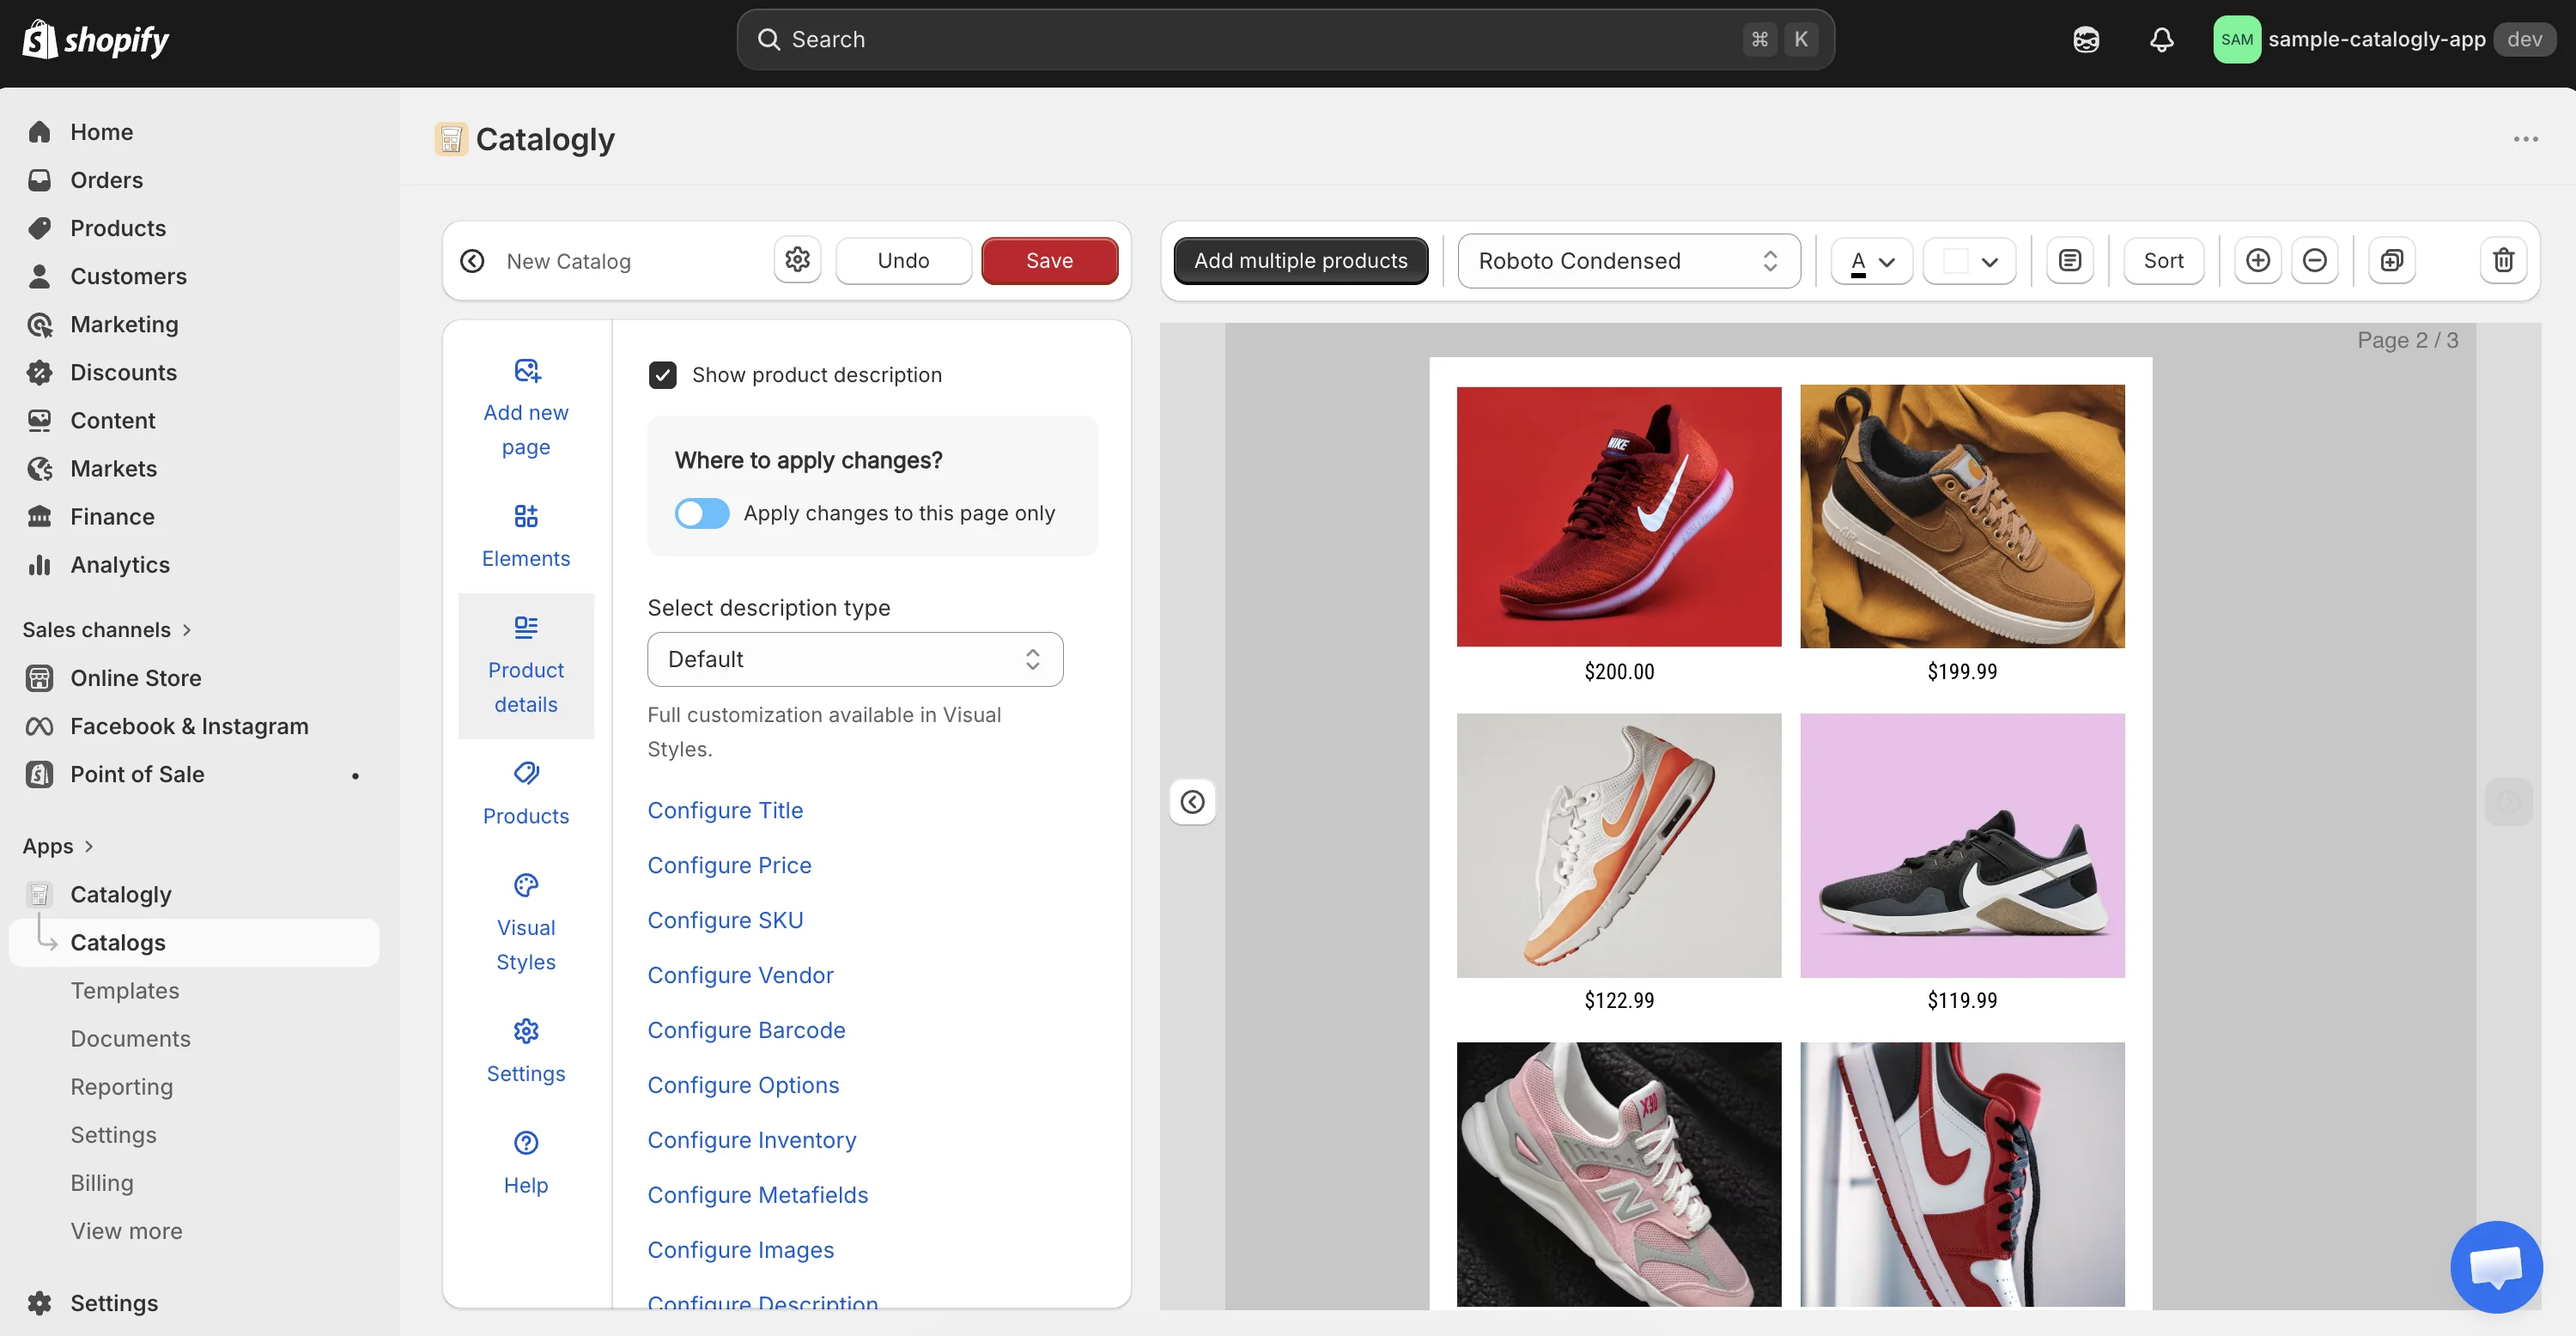Click the Undo button
This screenshot has width=2576, height=1336.
coord(903,260)
